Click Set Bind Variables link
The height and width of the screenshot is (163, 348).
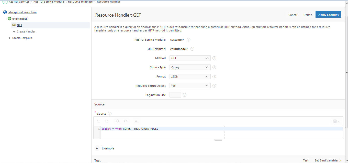pyautogui.click(x=328, y=160)
